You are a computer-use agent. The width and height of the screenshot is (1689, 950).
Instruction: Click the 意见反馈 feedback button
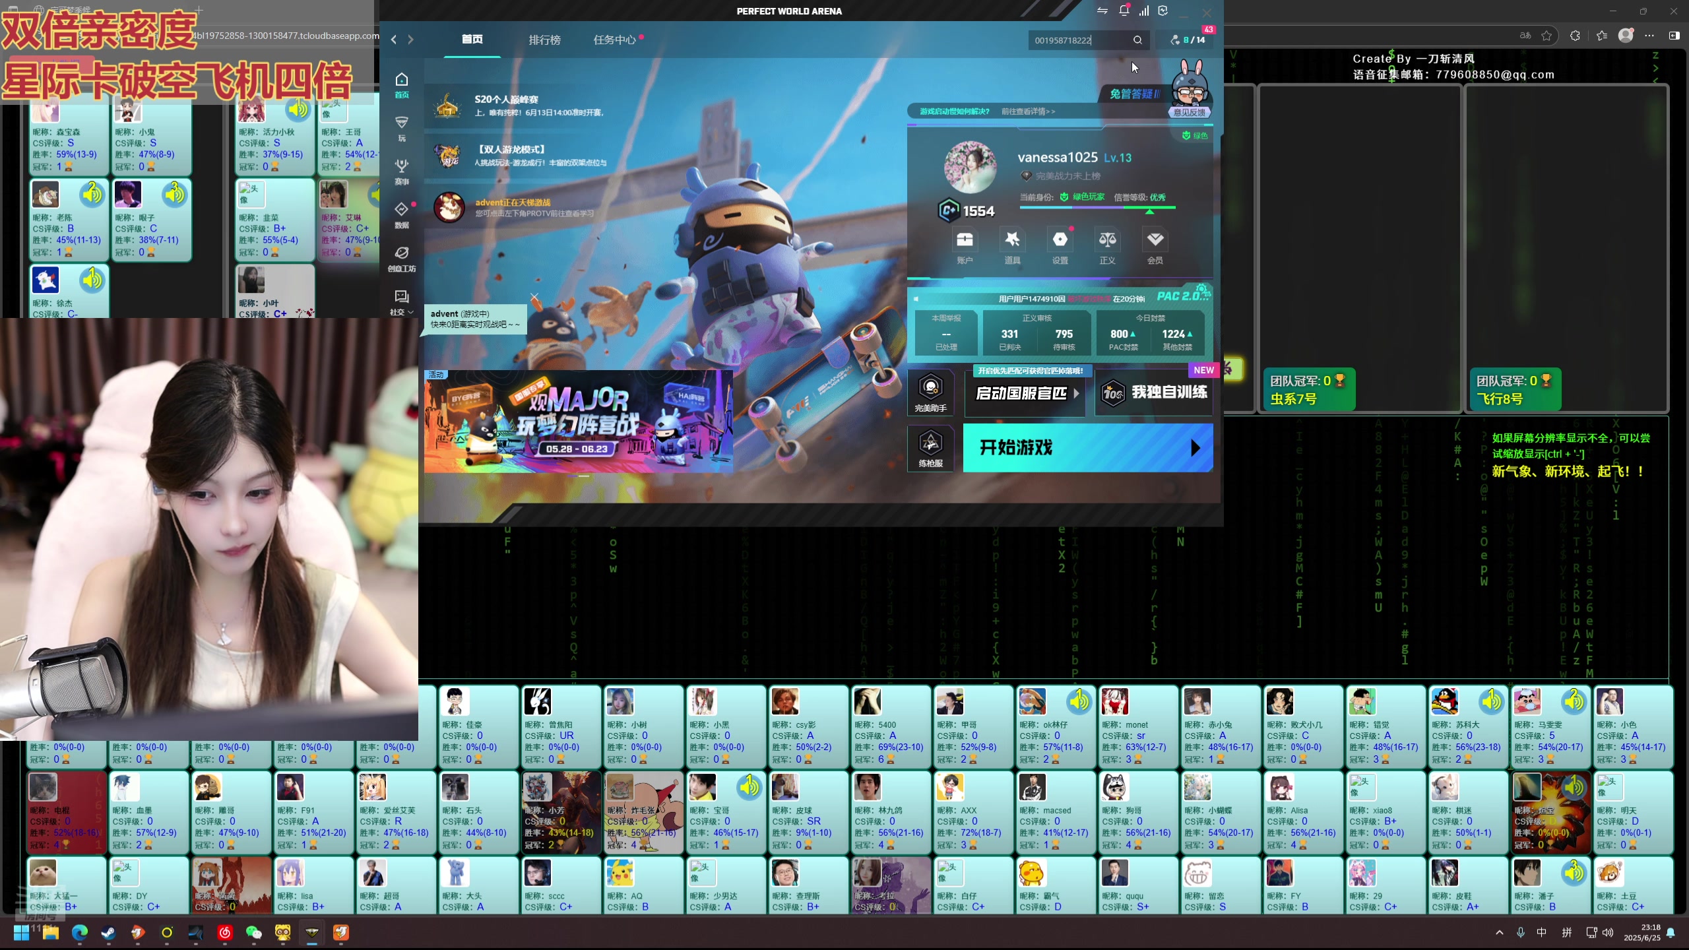[x=1190, y=112]
